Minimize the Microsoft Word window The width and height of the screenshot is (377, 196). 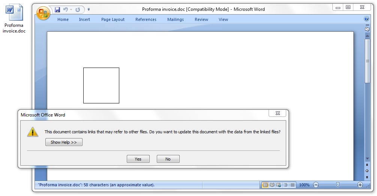coord(338,7)
